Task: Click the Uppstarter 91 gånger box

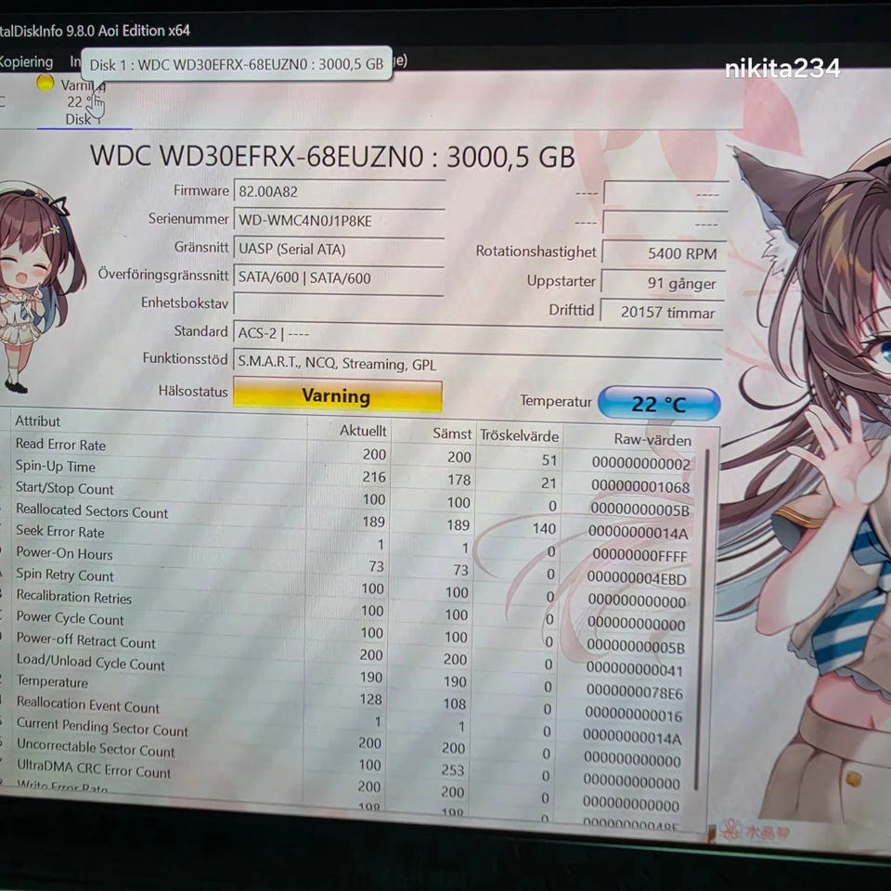Action: pyautogui.click(x=663, y=283)
